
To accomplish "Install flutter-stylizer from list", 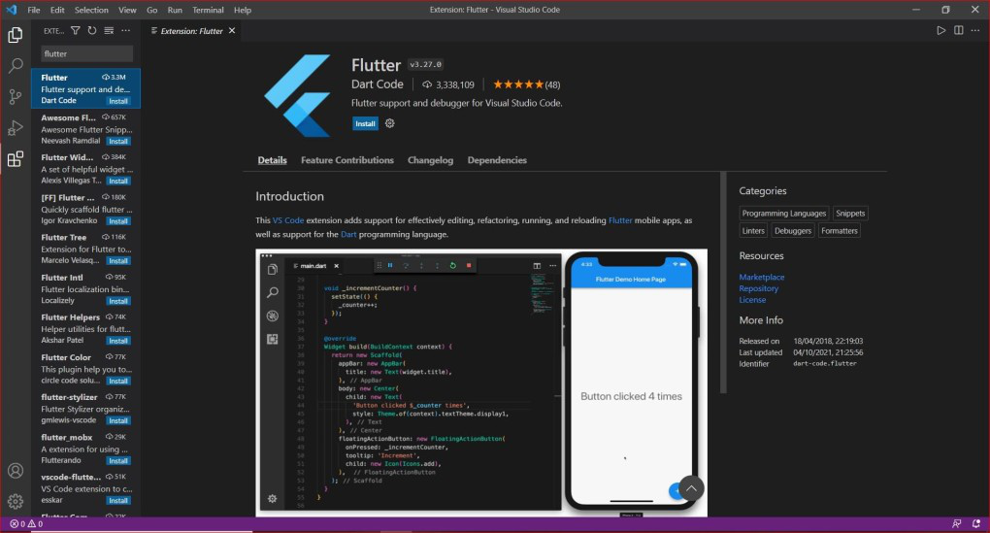I will pyautogui.click(x=118, y=420).
